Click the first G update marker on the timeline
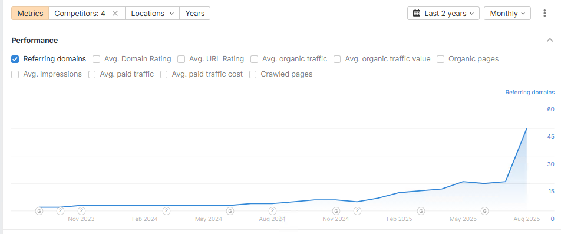Image resolution: width=561 pixels, height=234 pixels. [x=39, y=211]
